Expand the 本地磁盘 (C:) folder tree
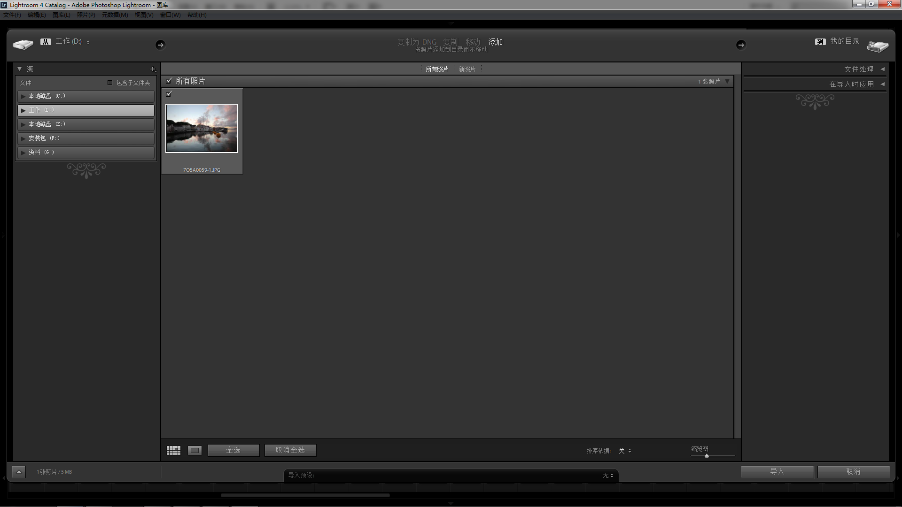The image size is (902, 507). coord(23,96)
